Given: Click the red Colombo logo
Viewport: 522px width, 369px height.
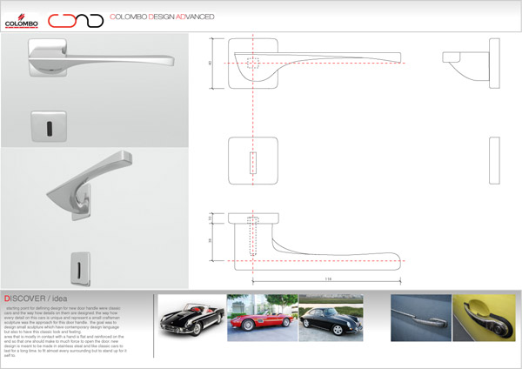Looking at the screenshot, I should tap(23, 18).
